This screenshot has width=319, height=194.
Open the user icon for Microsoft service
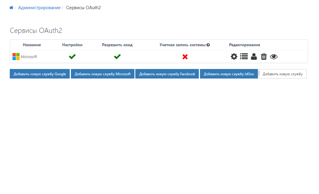(254, 57)
